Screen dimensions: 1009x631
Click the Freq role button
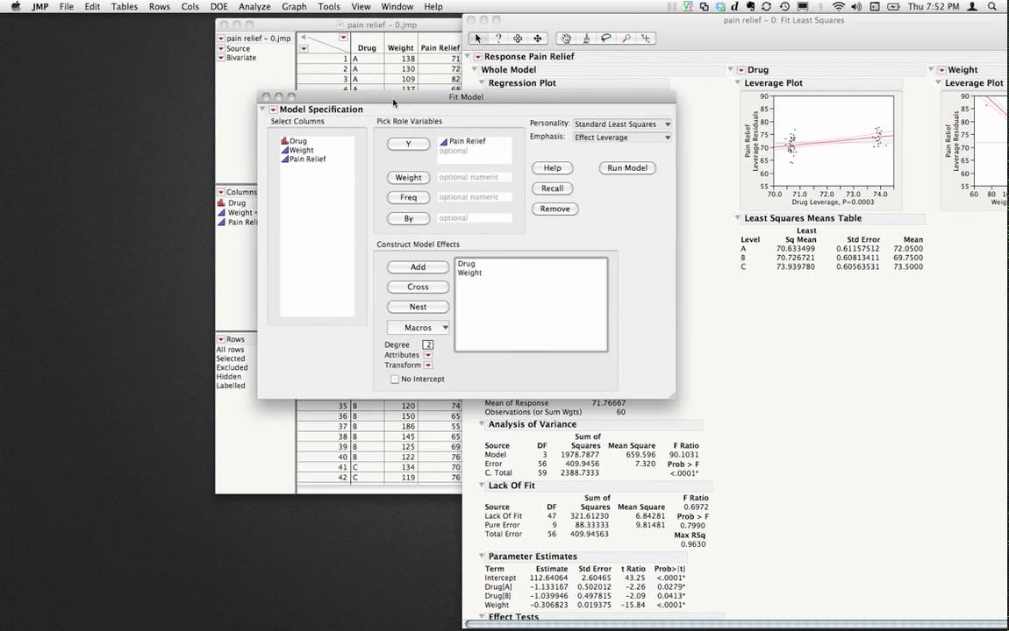pos(409,198)
